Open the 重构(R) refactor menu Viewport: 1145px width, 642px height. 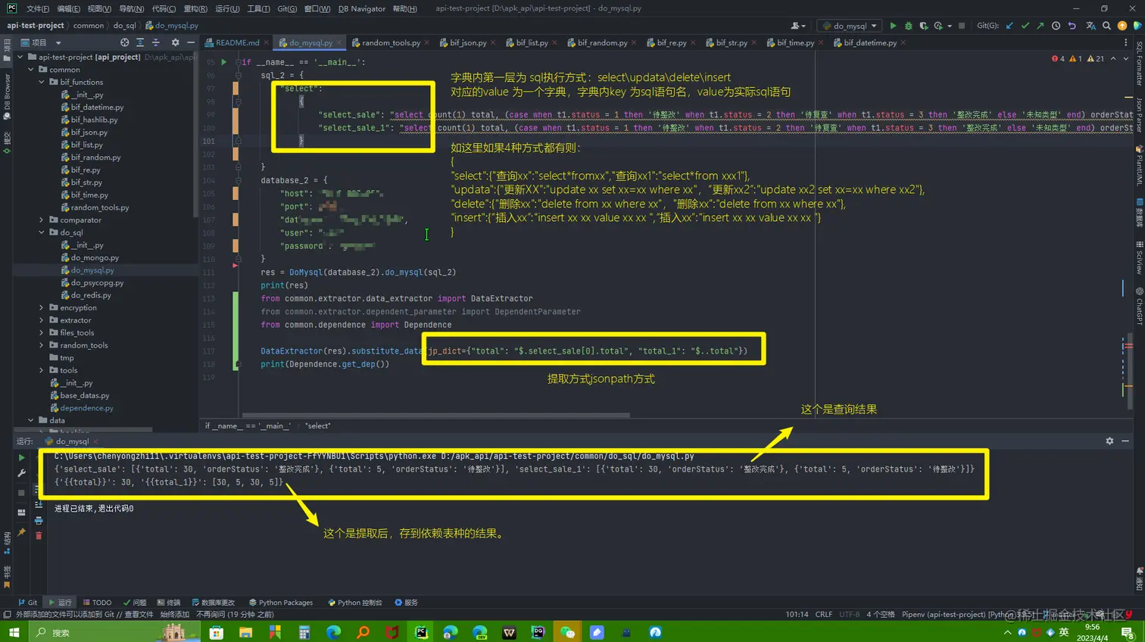tap(195, 8)
